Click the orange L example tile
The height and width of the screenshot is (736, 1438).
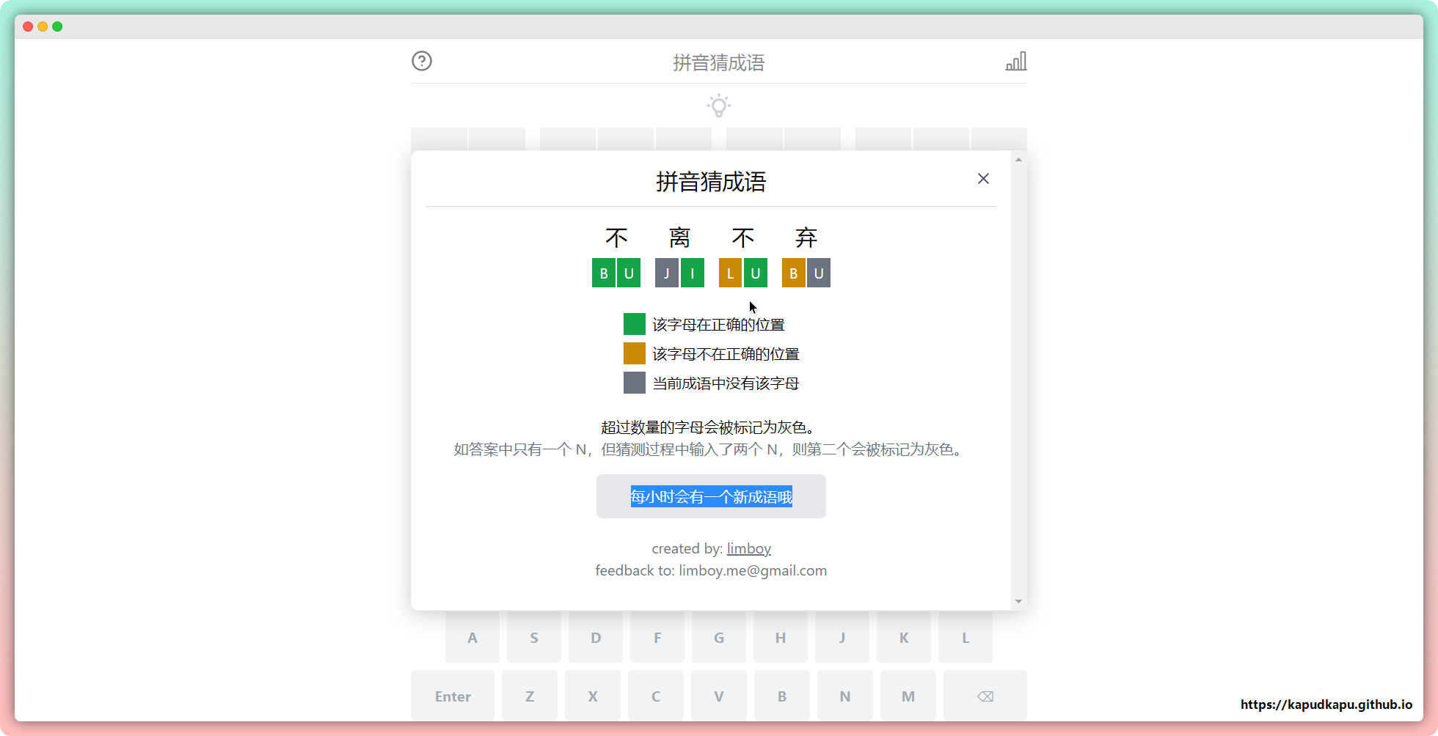click(730, 273)
